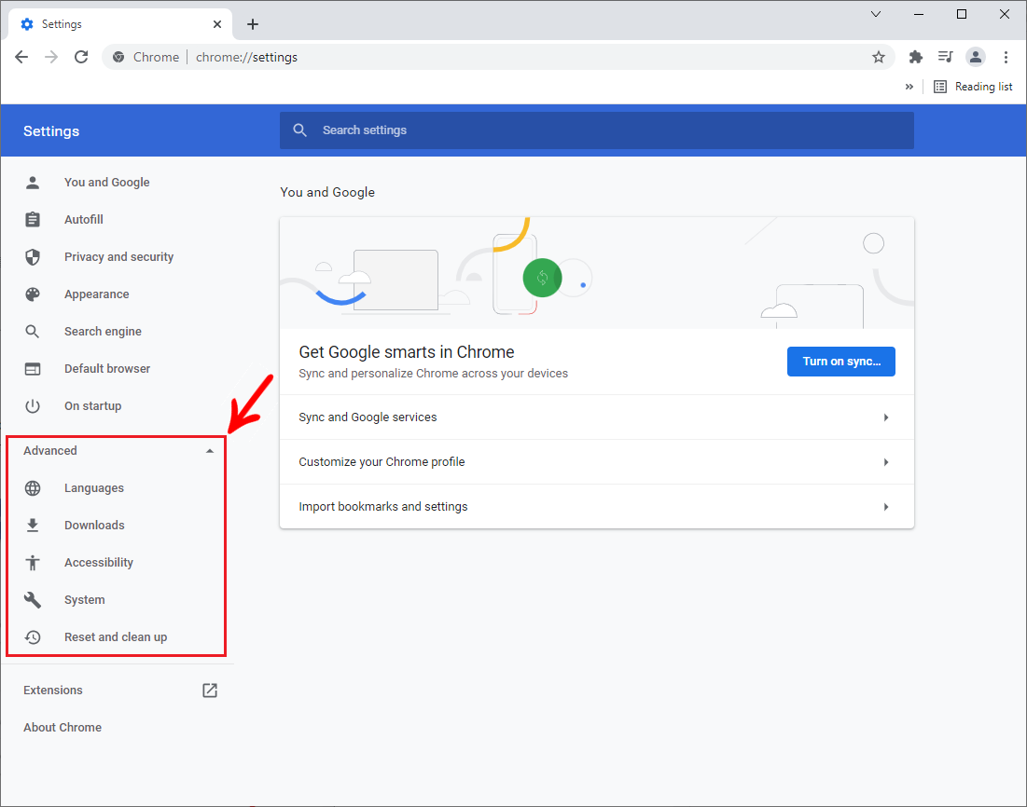1027x807 pixels.
Task: Open On startup settings
Action: [92, 405]
